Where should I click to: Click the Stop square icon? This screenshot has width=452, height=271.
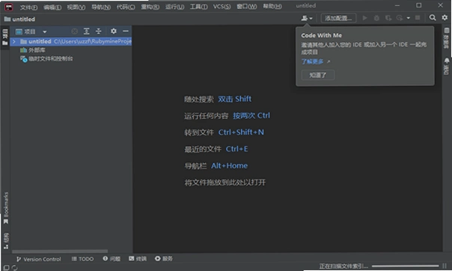pos(418,18)
